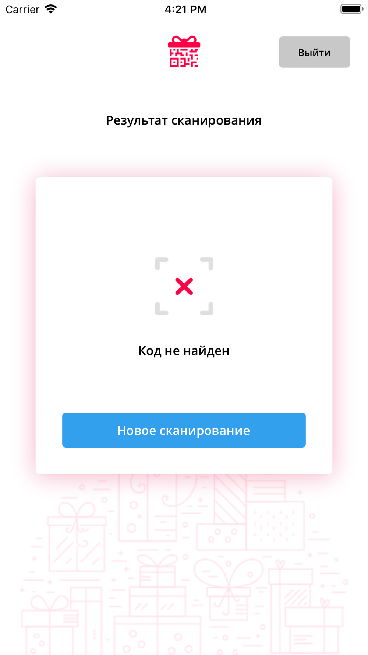Tap the large-bow gift box at bottom center
Screen dimensions: 368x655
point(229,589)
